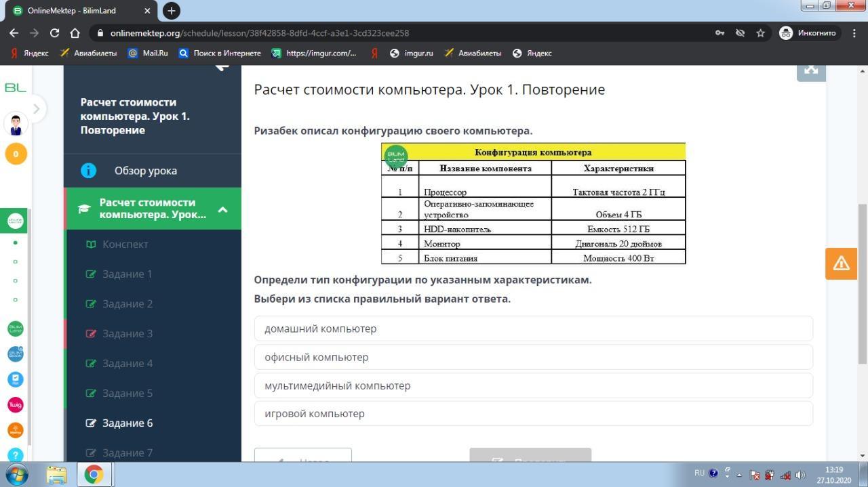Go to Задание 1

[x=153, y=274]
